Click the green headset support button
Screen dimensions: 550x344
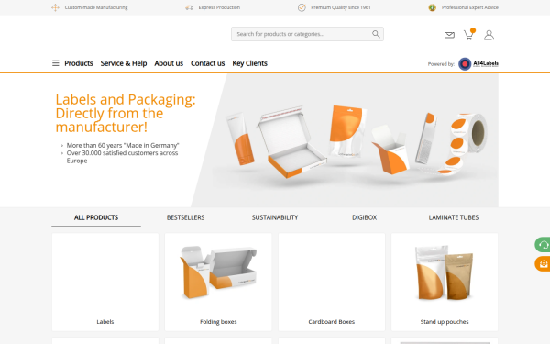pyautogui.click(x=543, y=245)
